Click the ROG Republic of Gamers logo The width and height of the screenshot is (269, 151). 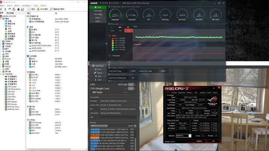tap(212, 101)
